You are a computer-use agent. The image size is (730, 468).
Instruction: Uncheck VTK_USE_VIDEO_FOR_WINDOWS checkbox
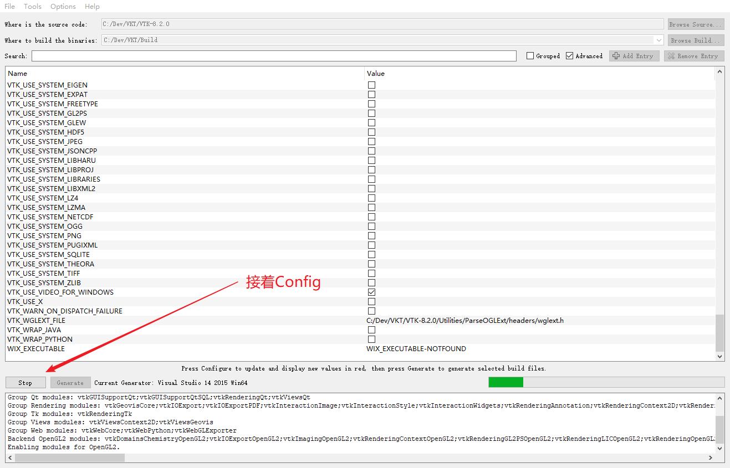click(371, 292)
